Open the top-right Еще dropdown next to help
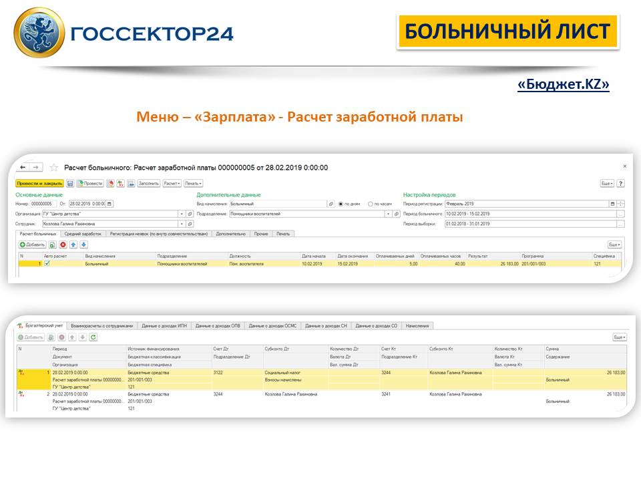The height and width of the screenshot is (481, 641). [x=607, y=184]
